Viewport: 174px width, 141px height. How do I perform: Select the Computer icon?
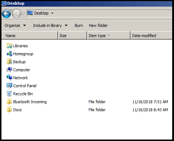click(x=9, y=70)
